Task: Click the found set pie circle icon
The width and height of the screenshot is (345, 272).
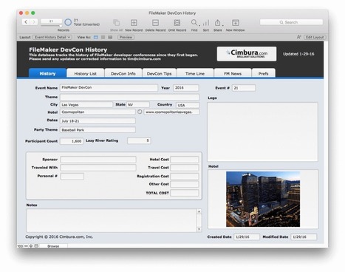Action: (68, 22)
